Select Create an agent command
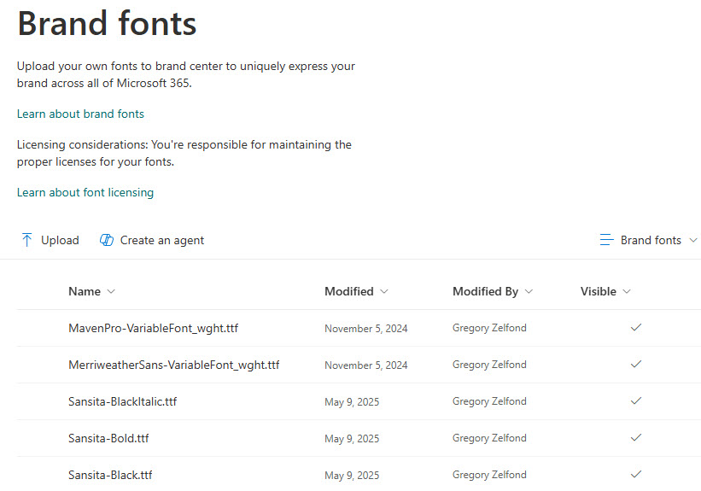 click(161, 240)
